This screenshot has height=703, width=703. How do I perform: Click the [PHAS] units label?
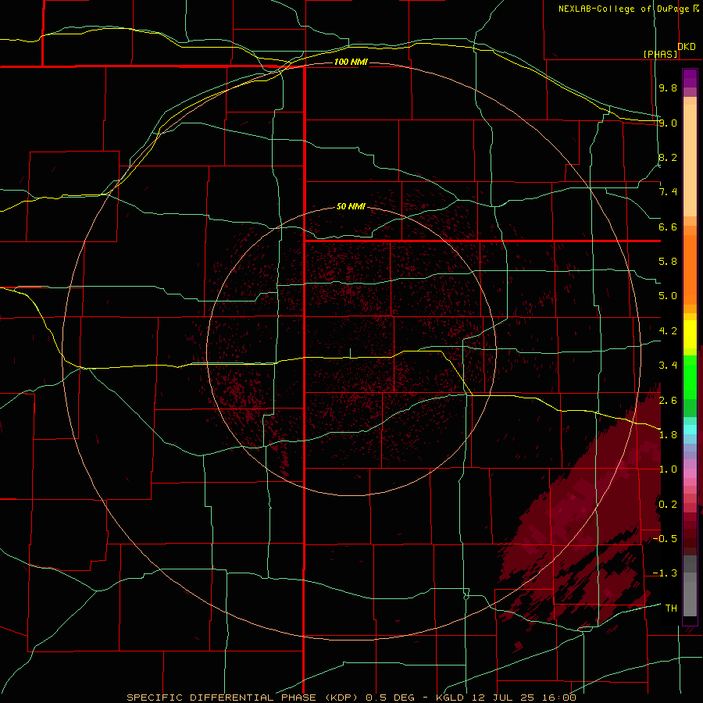(x=660, y=54)
